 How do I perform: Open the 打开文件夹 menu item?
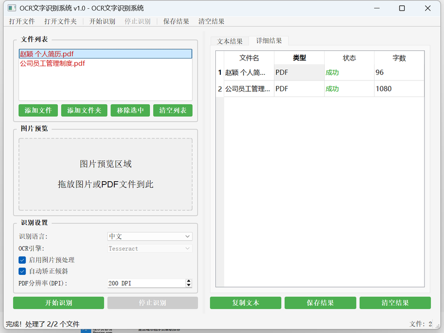[x=62, y=21]
